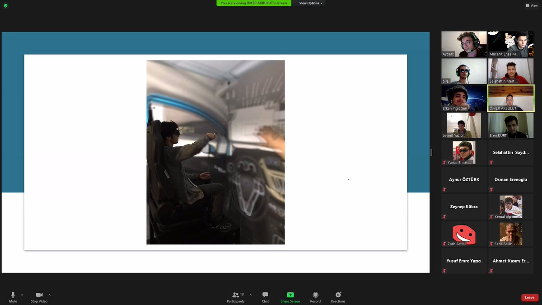Open the Chat panel
The width and height of the screenshot is (542, 305).
pyautogui.click(x=265, y=297)
